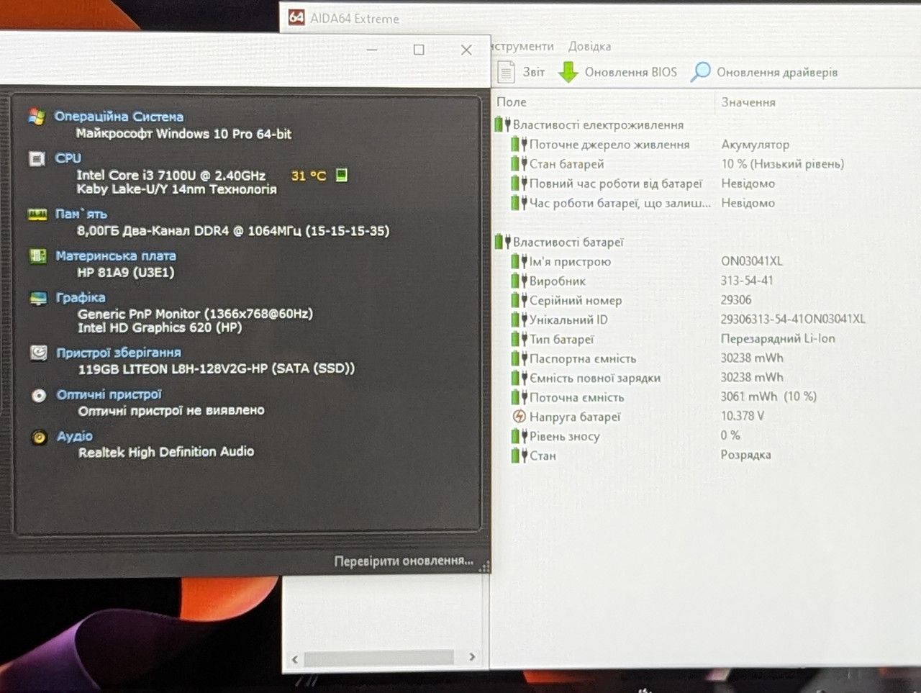This screenshot has width=921, height=693.
Task: Click Intel HD Graphics 620 (HP) text
Action: click(x=160, y=327)
